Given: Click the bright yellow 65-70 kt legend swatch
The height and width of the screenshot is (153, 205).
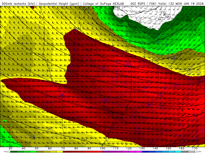Looking at the screenshot, I should coord(60,152).
